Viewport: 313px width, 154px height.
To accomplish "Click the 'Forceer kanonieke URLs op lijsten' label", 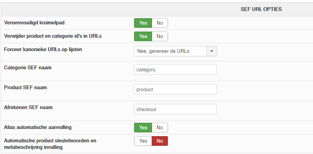I will pos(43,49).
